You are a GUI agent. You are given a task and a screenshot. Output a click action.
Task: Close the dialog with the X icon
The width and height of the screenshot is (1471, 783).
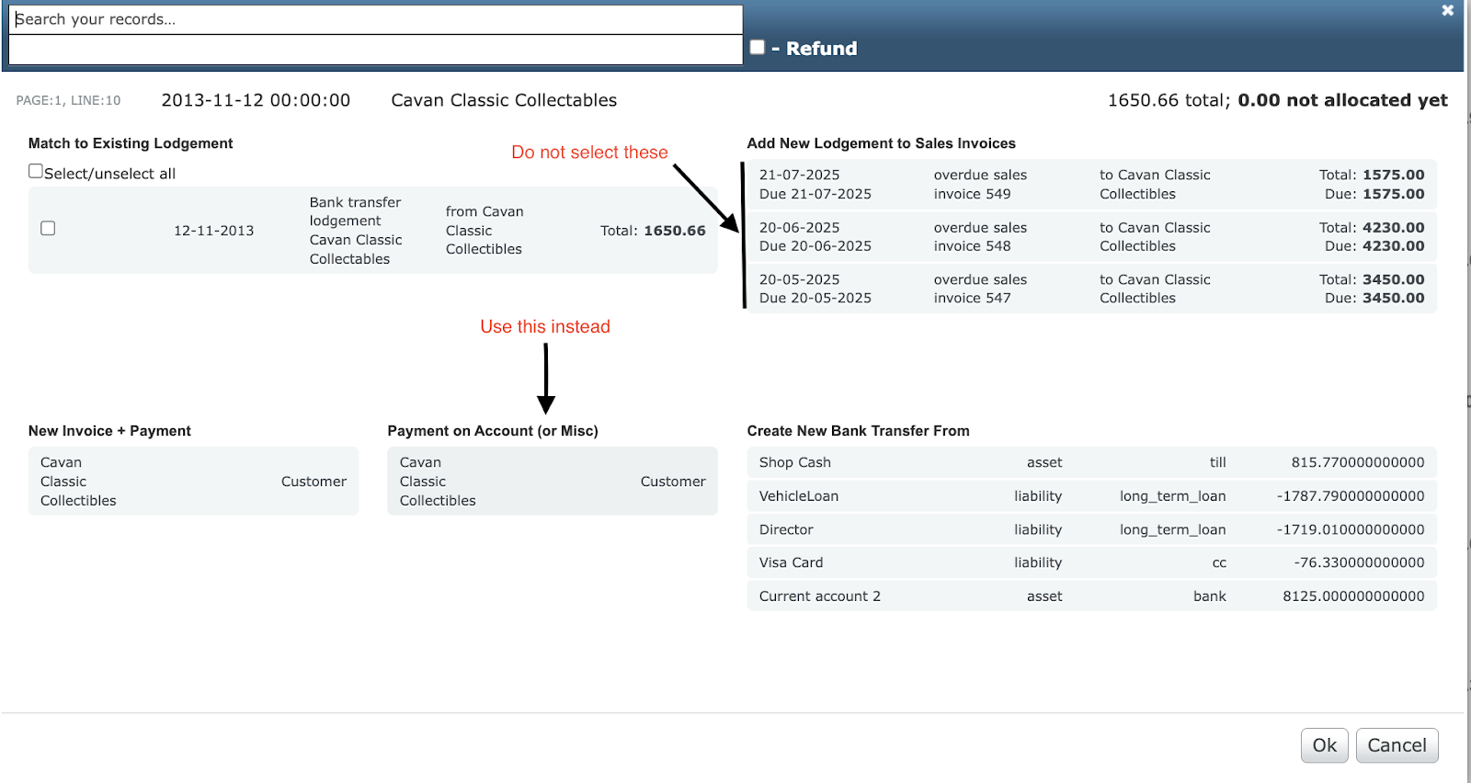click(x=1447, y=10)
